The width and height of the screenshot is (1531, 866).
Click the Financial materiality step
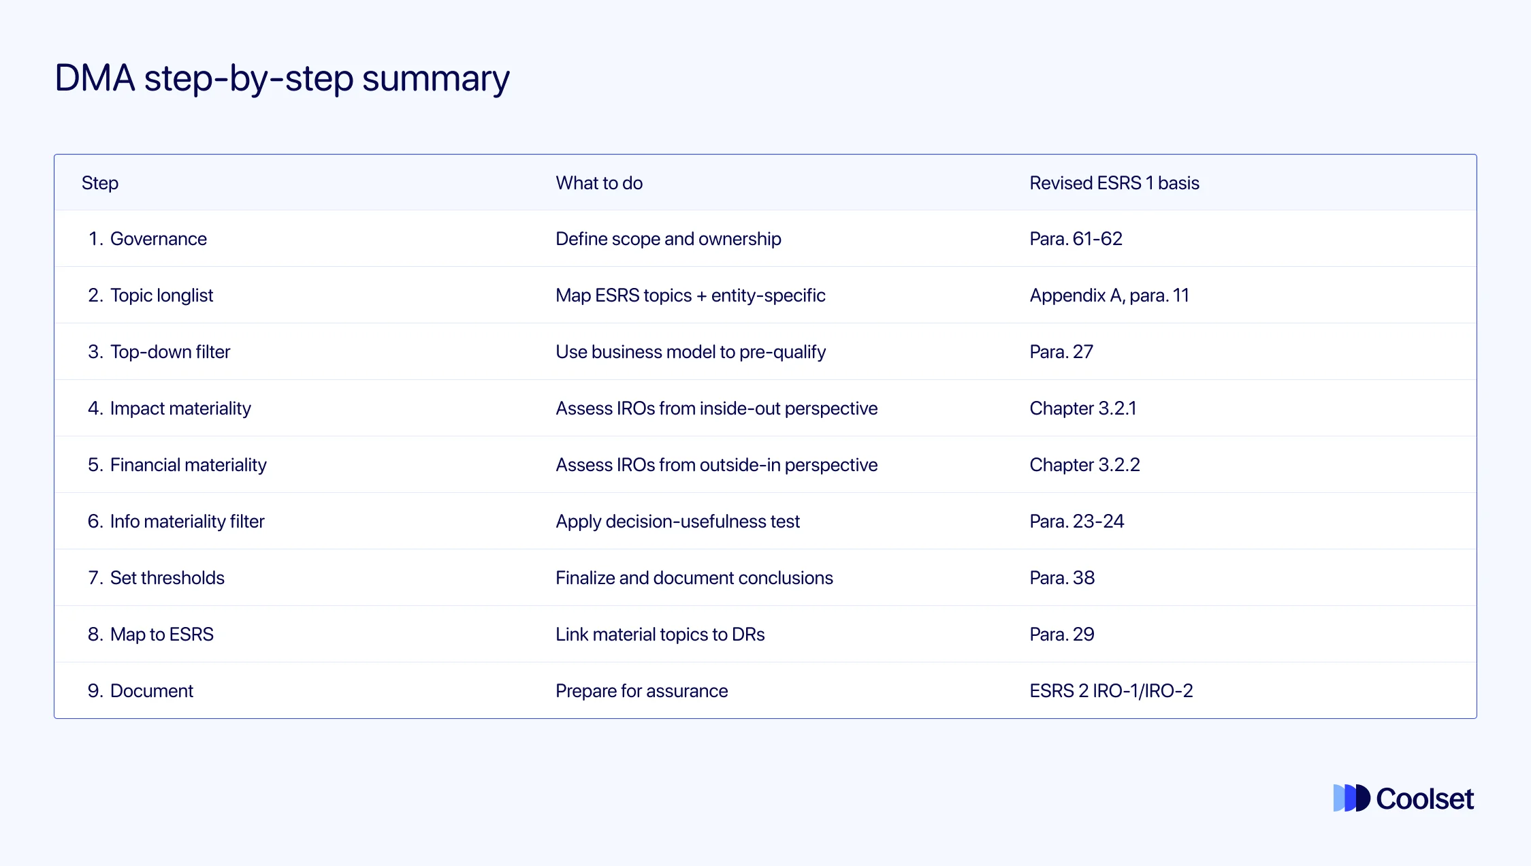[x=188, y=465]
